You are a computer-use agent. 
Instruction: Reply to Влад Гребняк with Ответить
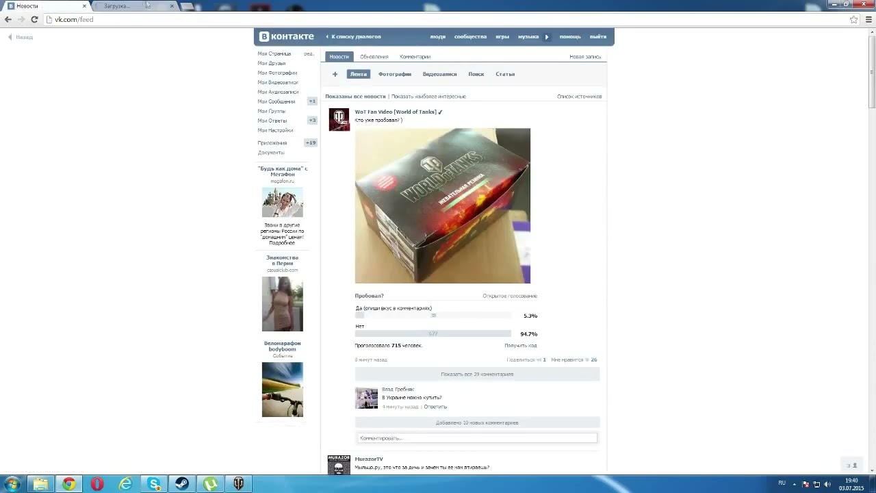click(435, 407)
